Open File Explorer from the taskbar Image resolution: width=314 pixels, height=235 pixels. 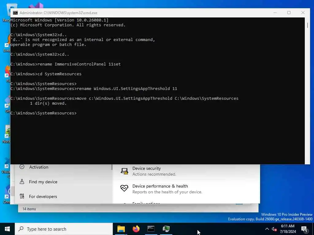coord(121,229)
